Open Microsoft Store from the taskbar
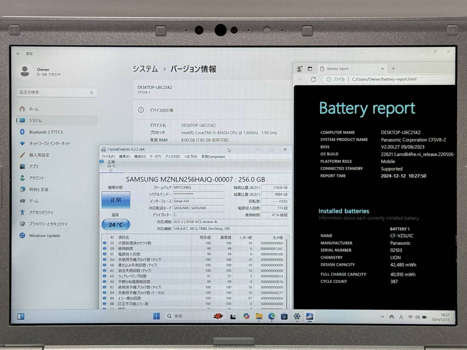 click(x=284, y=316)
